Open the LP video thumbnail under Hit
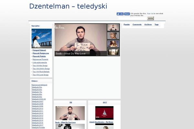The height and width of the screenshot is (129, 194). [x=70, y=126]
